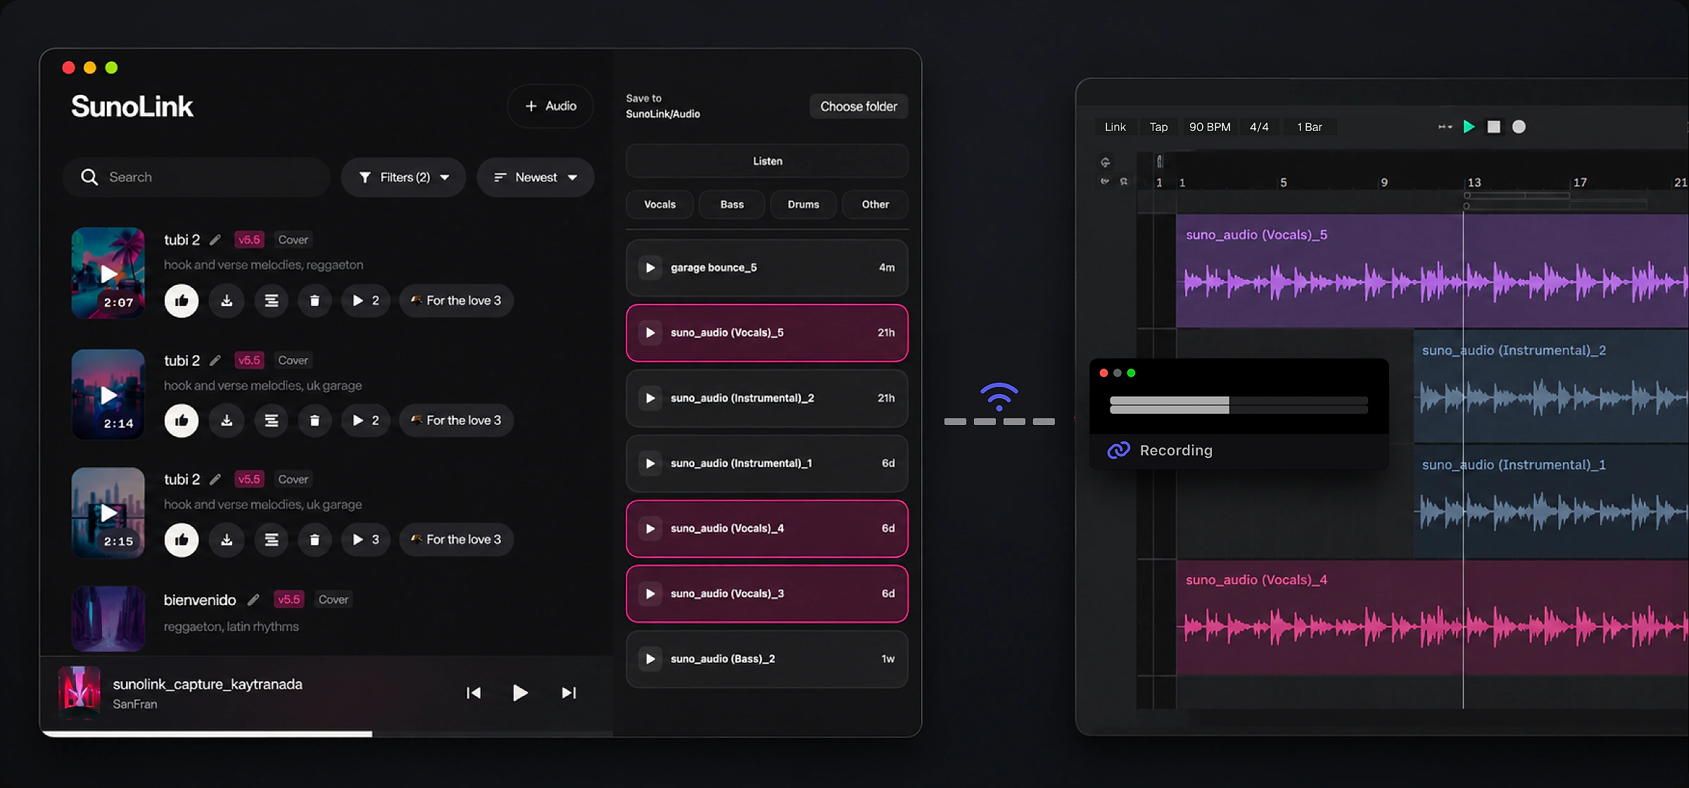The image size is (1689, 788).
Task: Open the bienvenido track thumbnail
Action: tap(108, 618)
